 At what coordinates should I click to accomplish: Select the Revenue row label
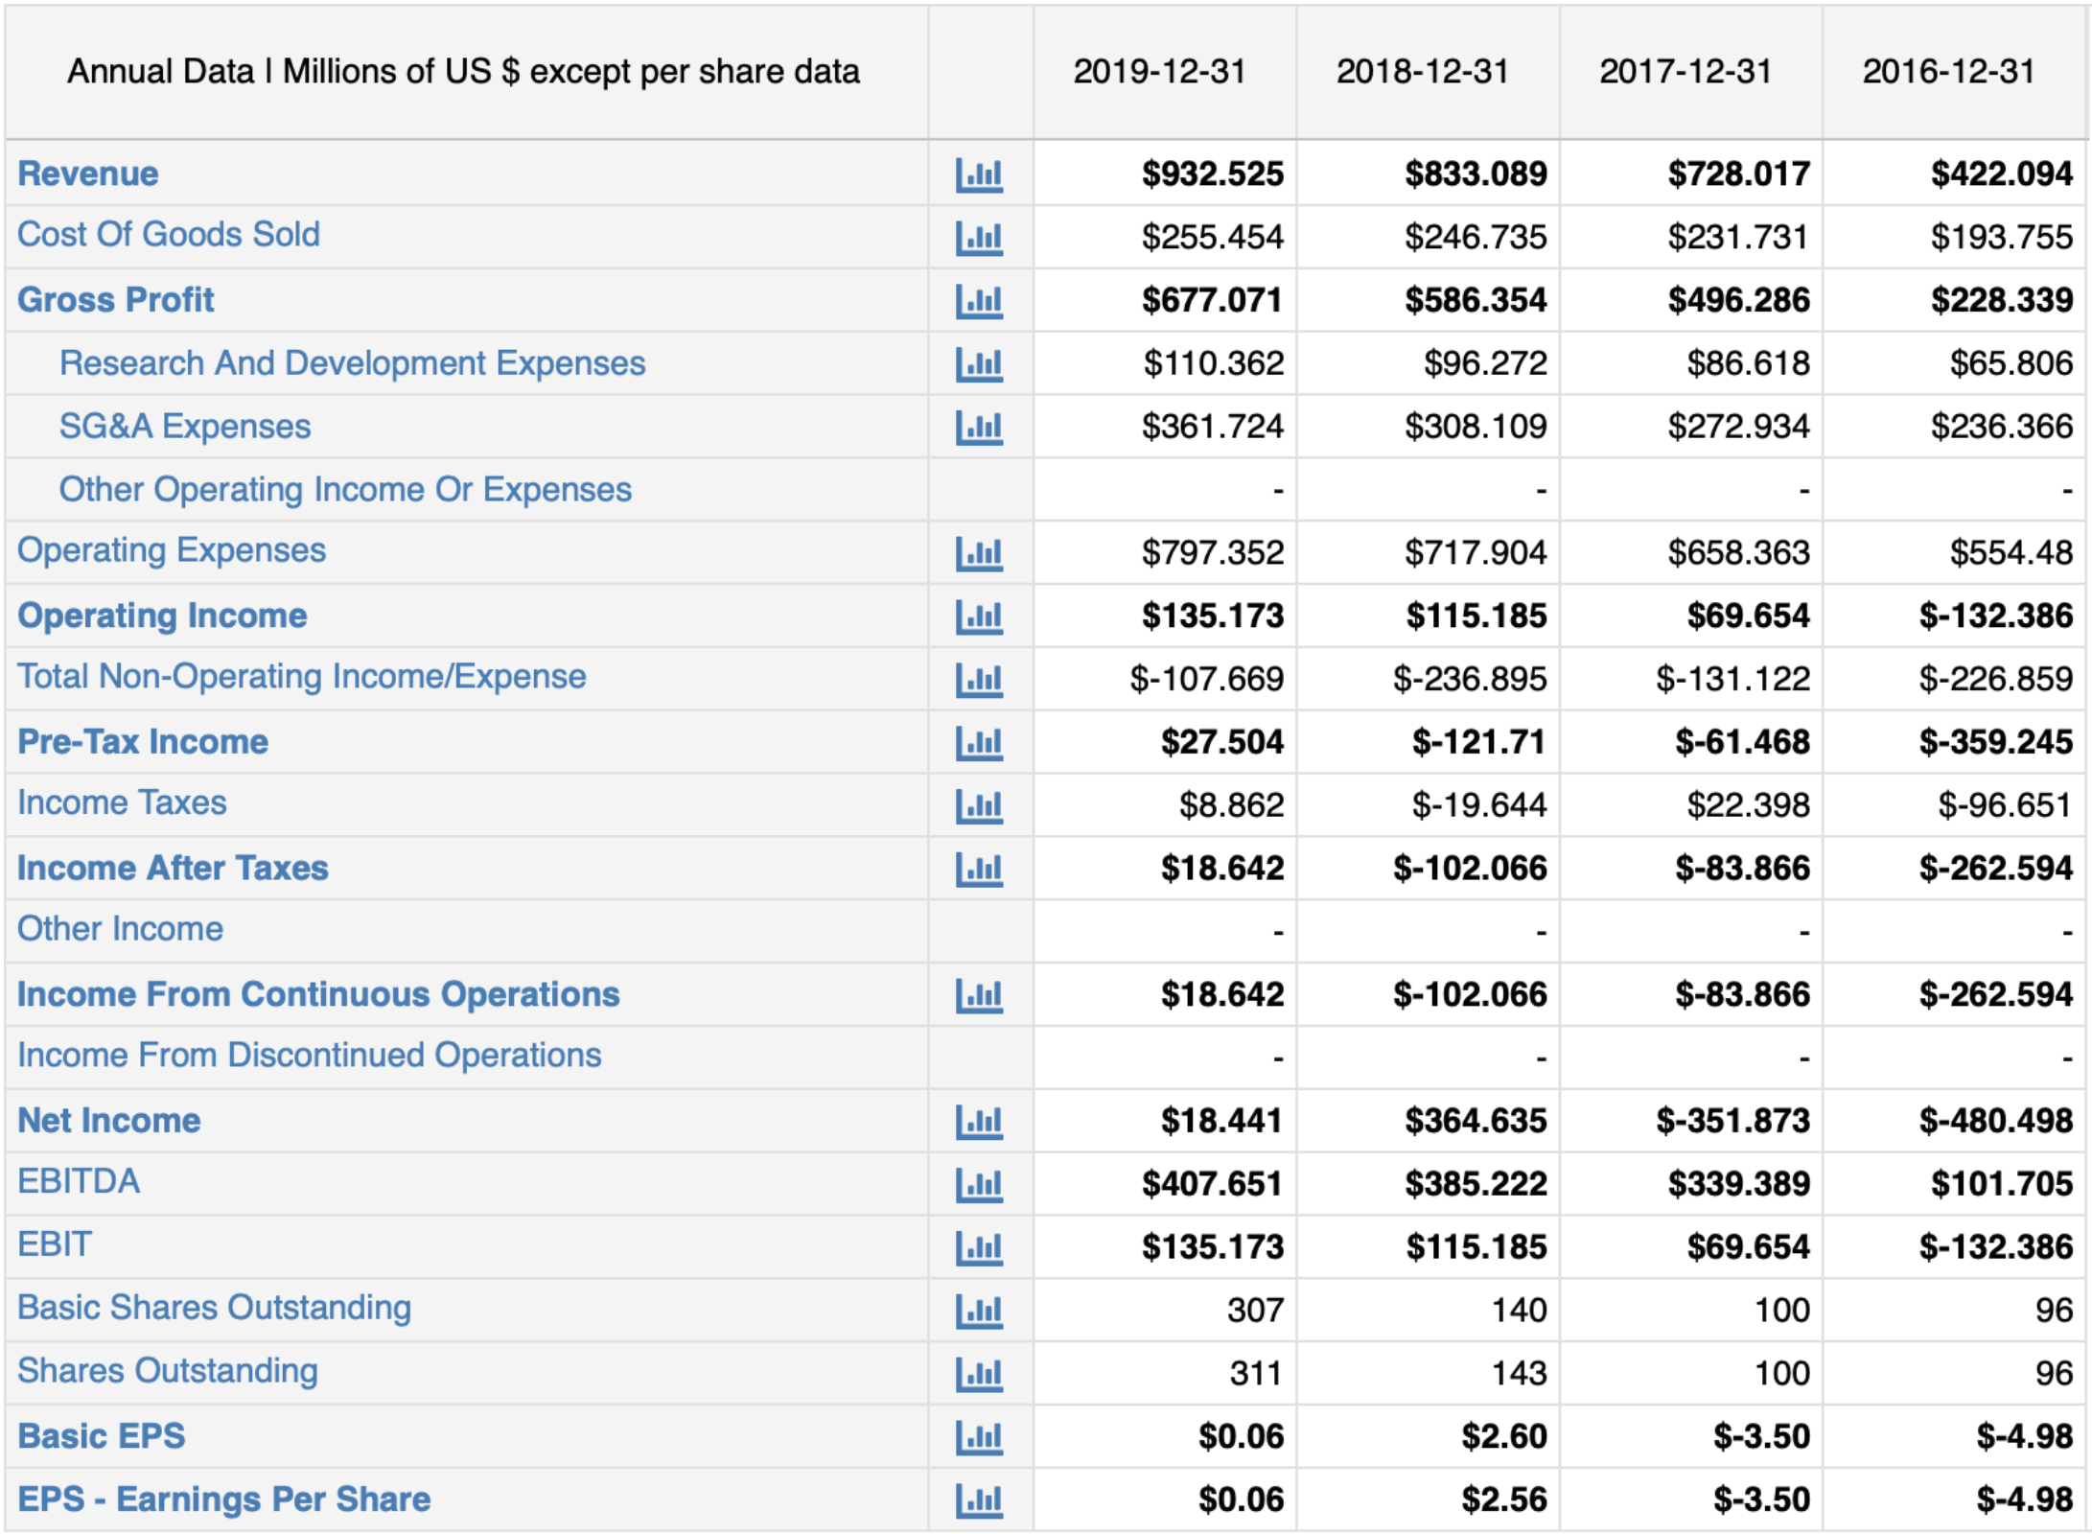89,174
